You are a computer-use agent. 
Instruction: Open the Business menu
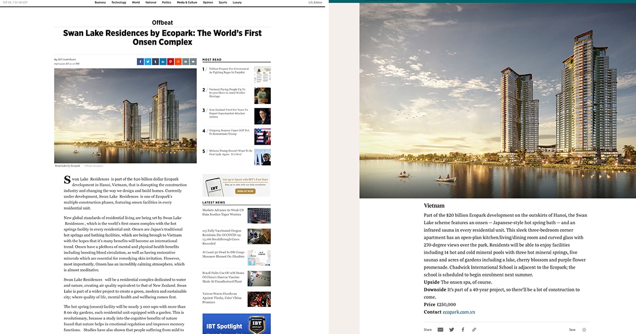100,3
